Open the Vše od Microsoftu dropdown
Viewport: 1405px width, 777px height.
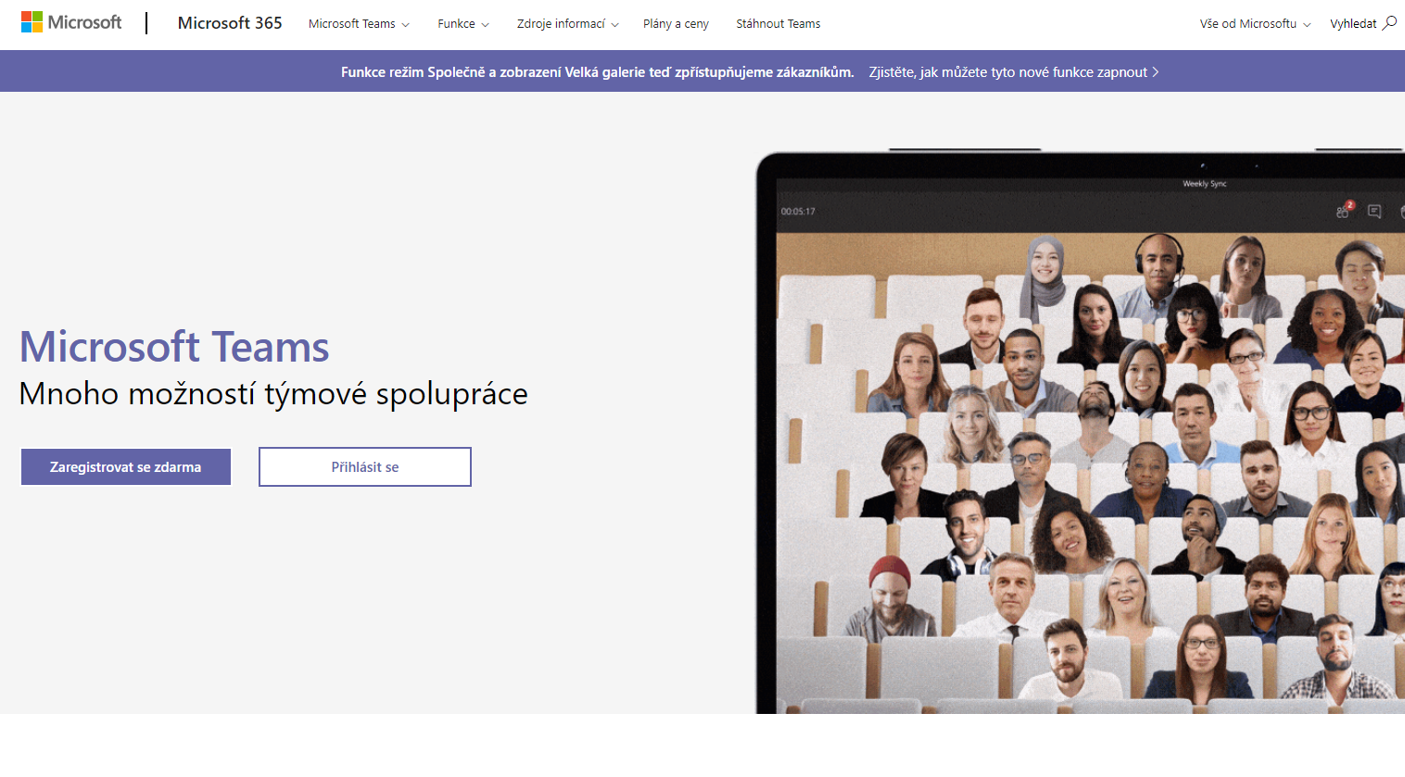1255,24
